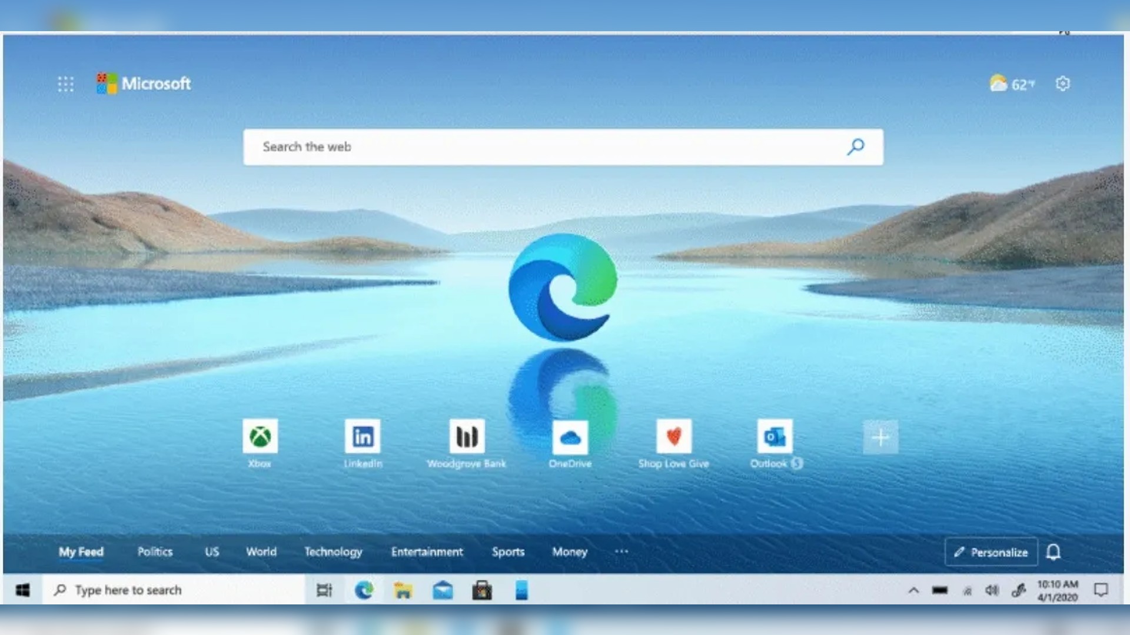Open the OneDrive shortcut tile

pos(570,437)
